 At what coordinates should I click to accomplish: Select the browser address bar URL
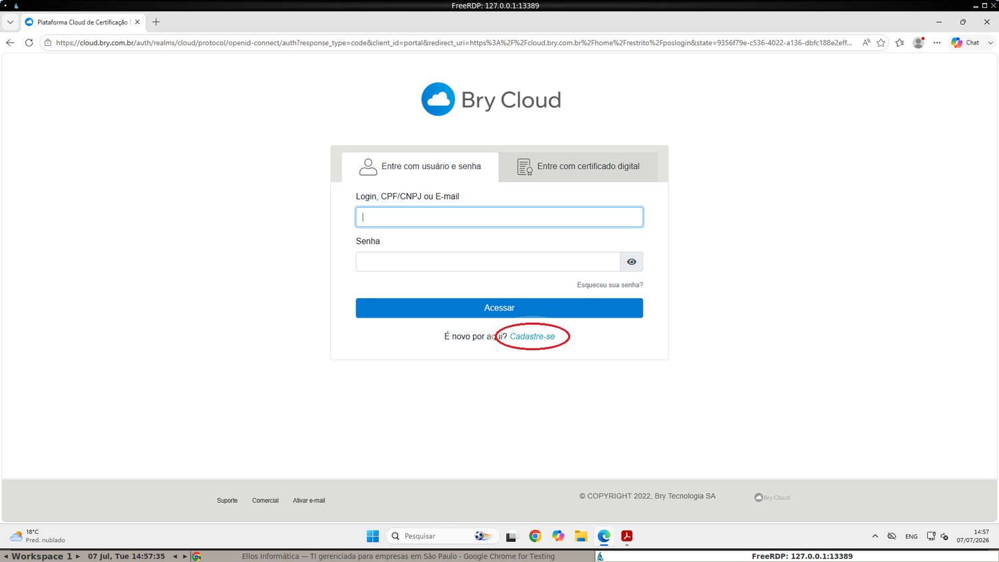click(454, 43)
